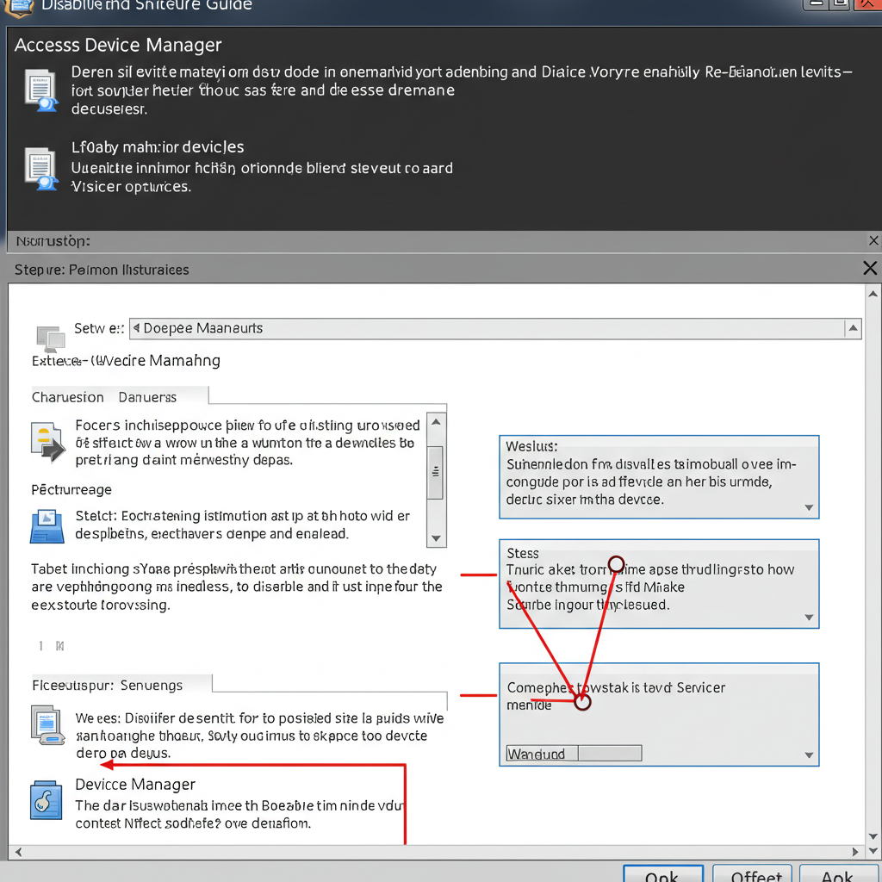
Task: Click document icon beside "Lf0aby mahior devicJes"
Action: tap(40, 169)
